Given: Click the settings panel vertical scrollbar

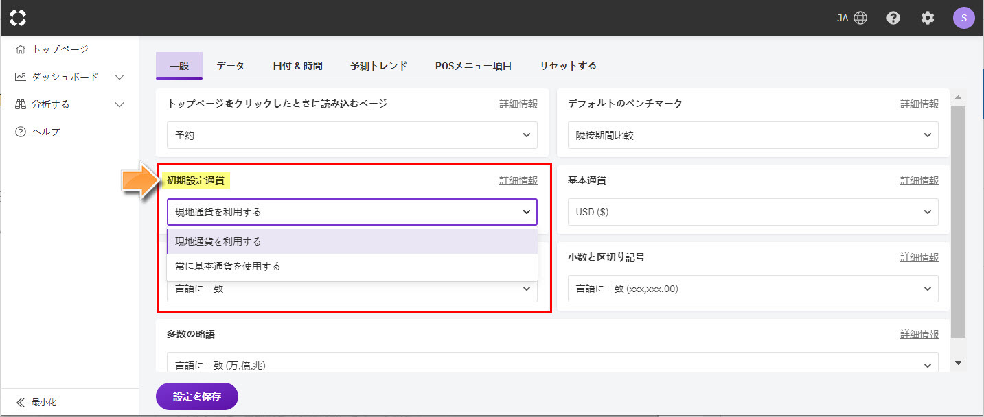Looking at the screenshot, I should pyautogui.click(x=959, y=221).
